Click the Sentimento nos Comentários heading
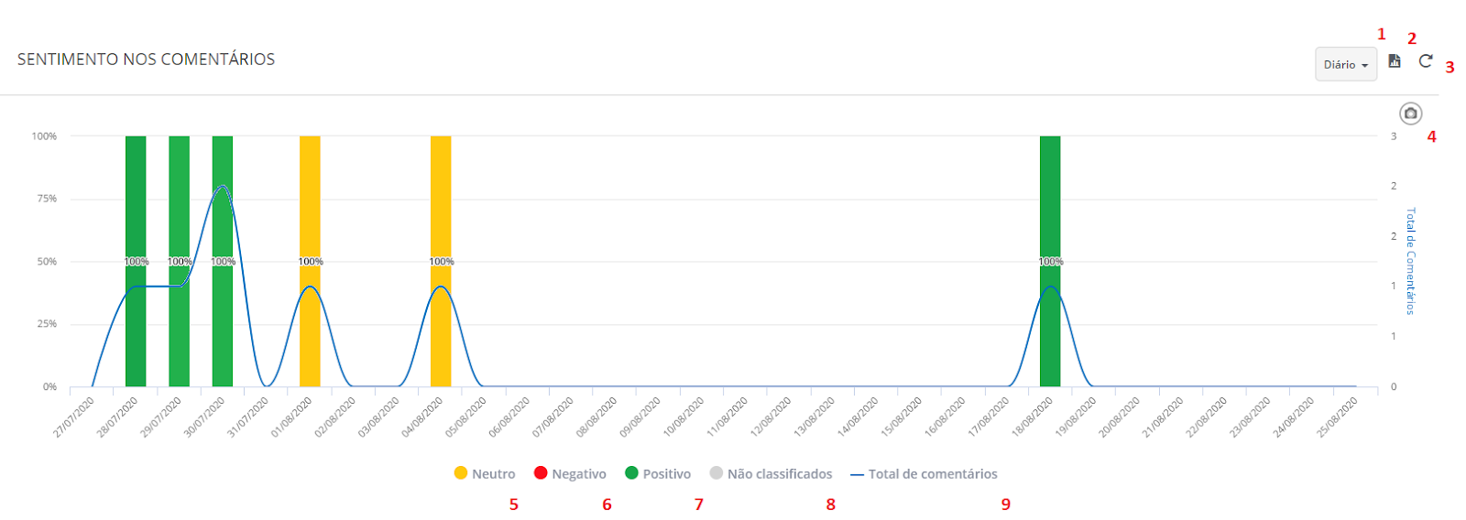Viewport: 1466px width, 520px height. 147,60
